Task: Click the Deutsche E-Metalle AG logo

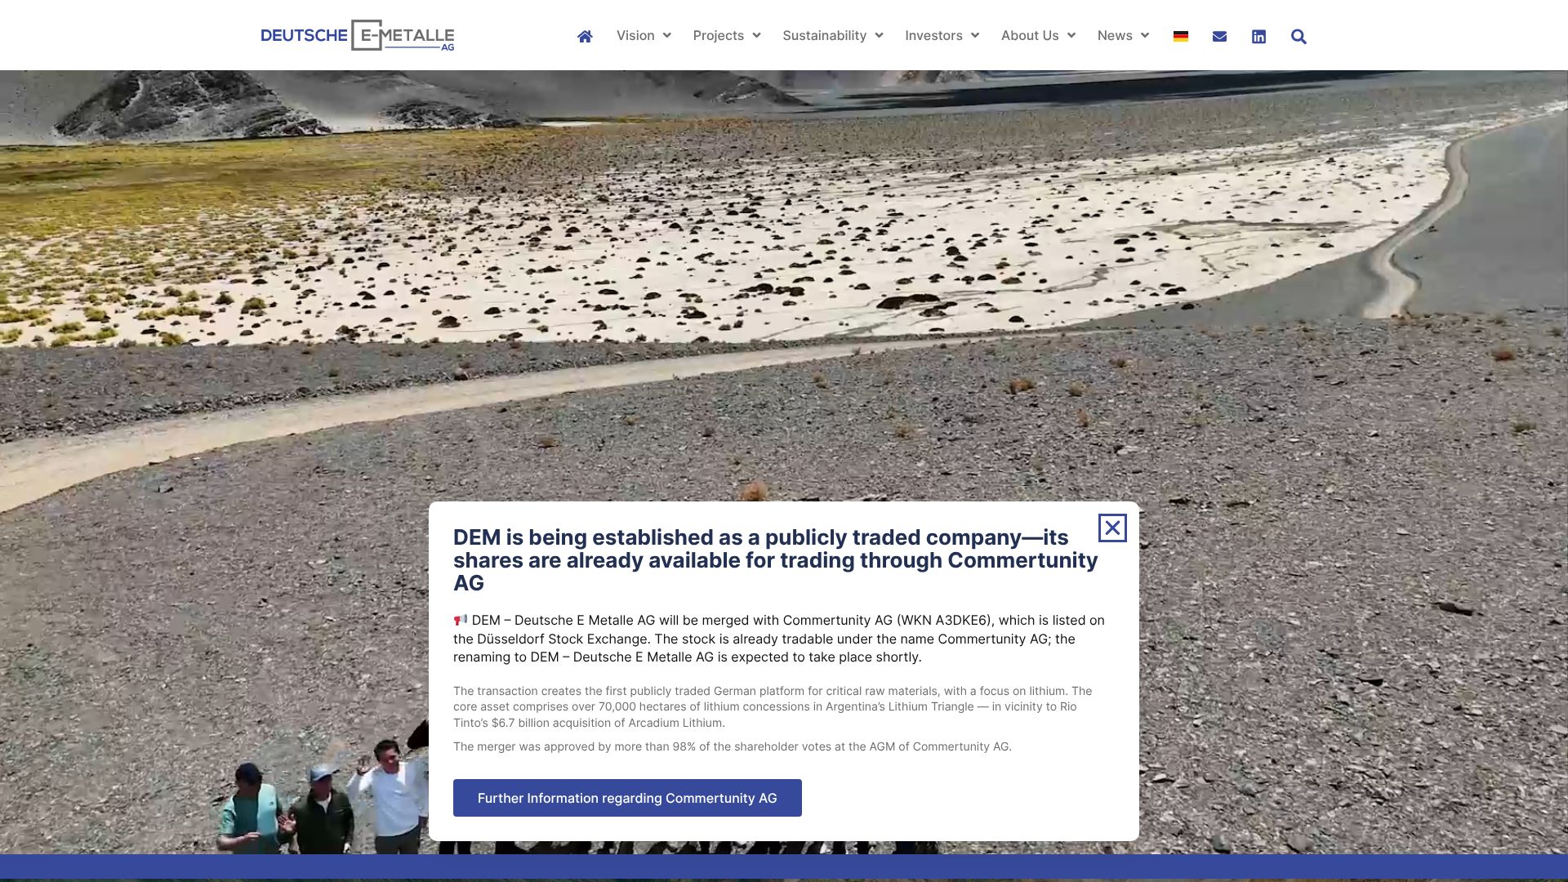Action: click(357, 35)
